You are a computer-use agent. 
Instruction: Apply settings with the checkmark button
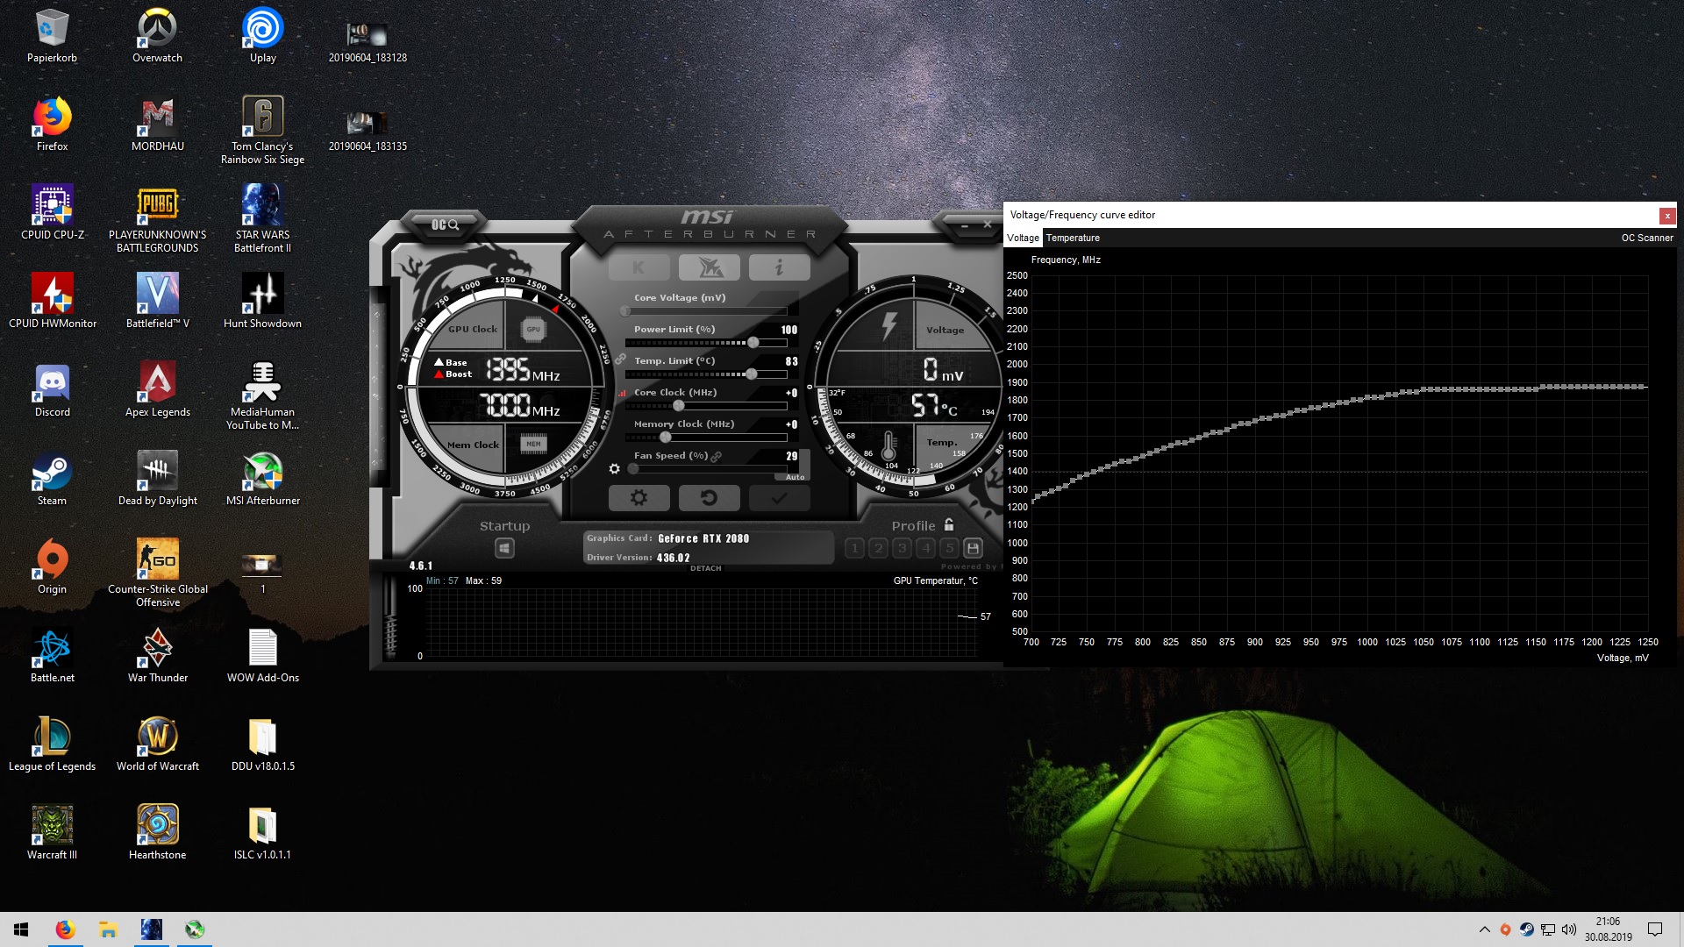coord(779,498)
